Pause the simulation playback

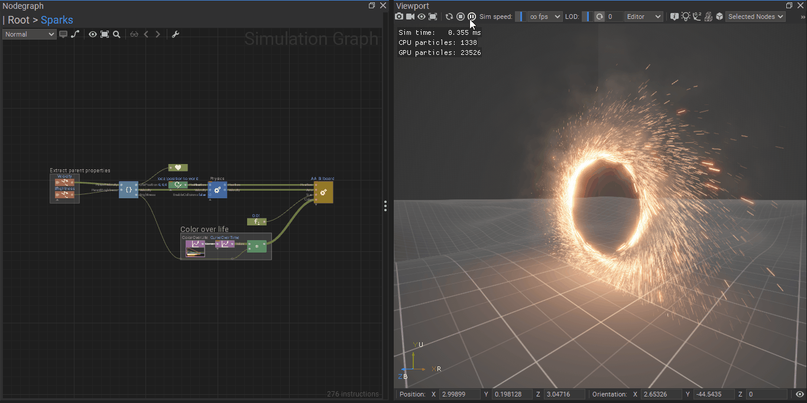[472, 17]
